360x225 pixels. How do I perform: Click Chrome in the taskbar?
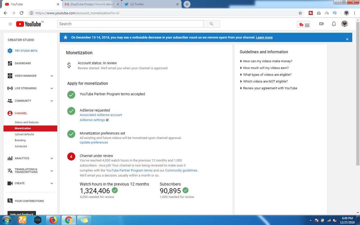68,220
